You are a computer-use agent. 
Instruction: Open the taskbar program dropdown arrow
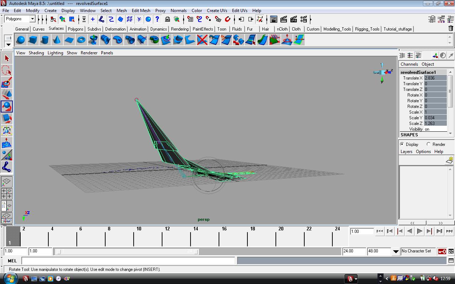tap(355, 279)
